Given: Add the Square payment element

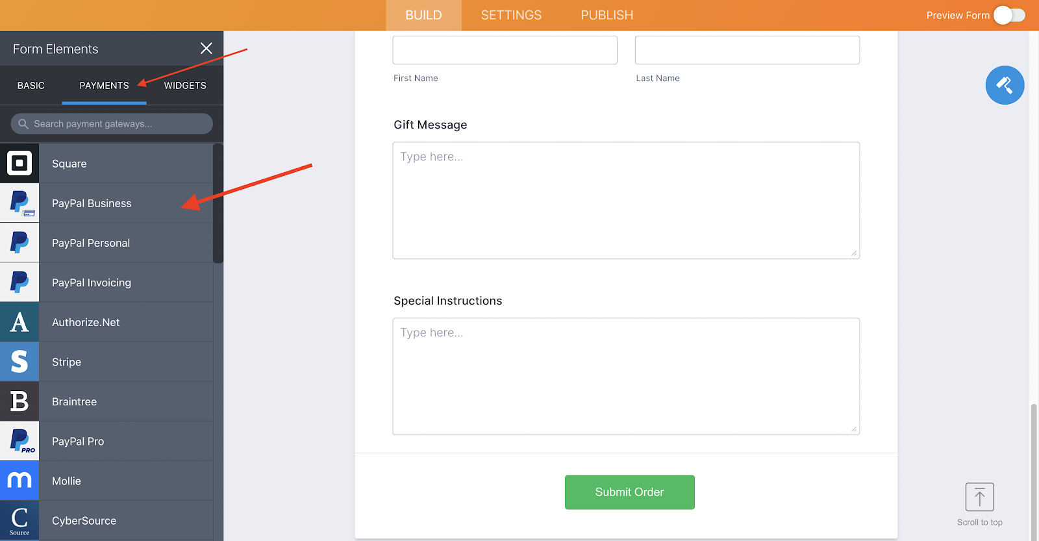Looking at the screenshot, I should [x=106, y=164].
